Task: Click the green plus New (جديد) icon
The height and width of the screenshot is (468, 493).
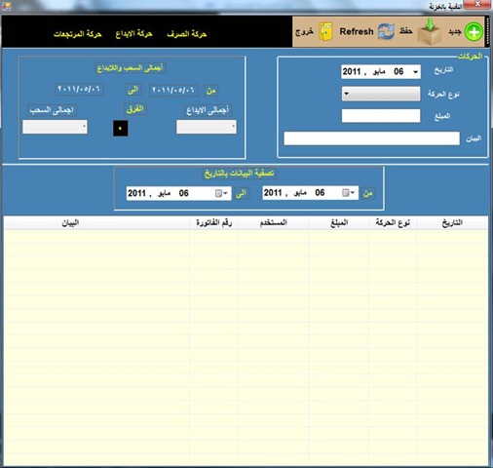Action: point(474,32)
